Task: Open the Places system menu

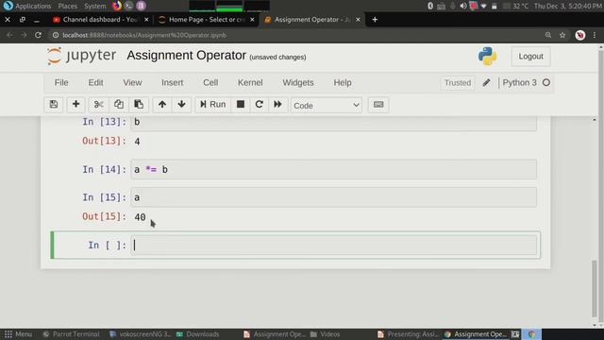Action: coord(67,6)
